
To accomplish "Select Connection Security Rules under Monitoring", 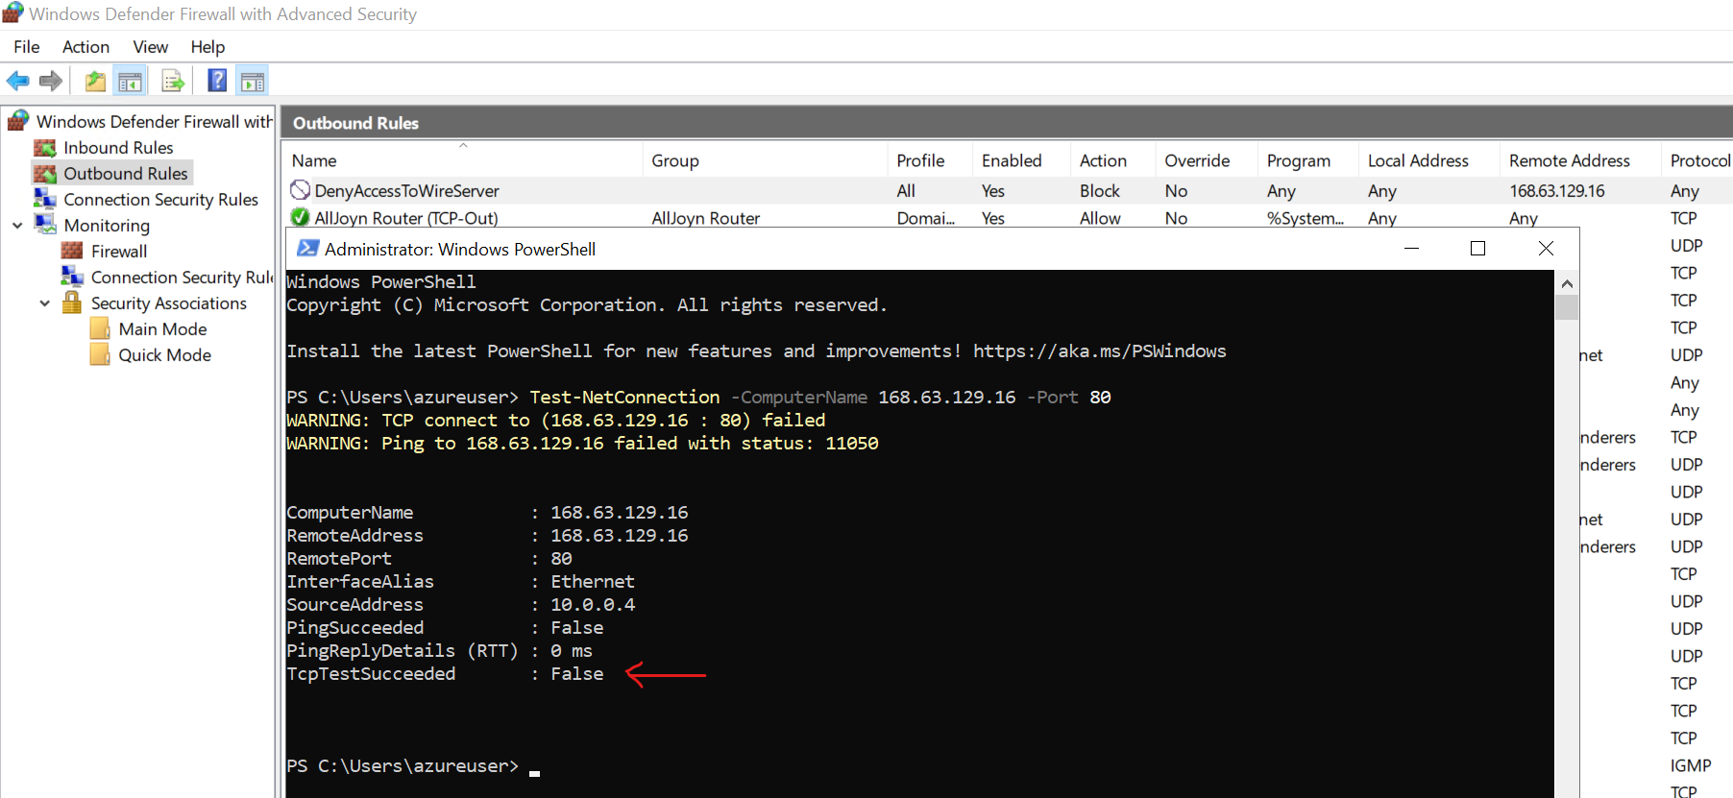I will [x=182, y=277].
